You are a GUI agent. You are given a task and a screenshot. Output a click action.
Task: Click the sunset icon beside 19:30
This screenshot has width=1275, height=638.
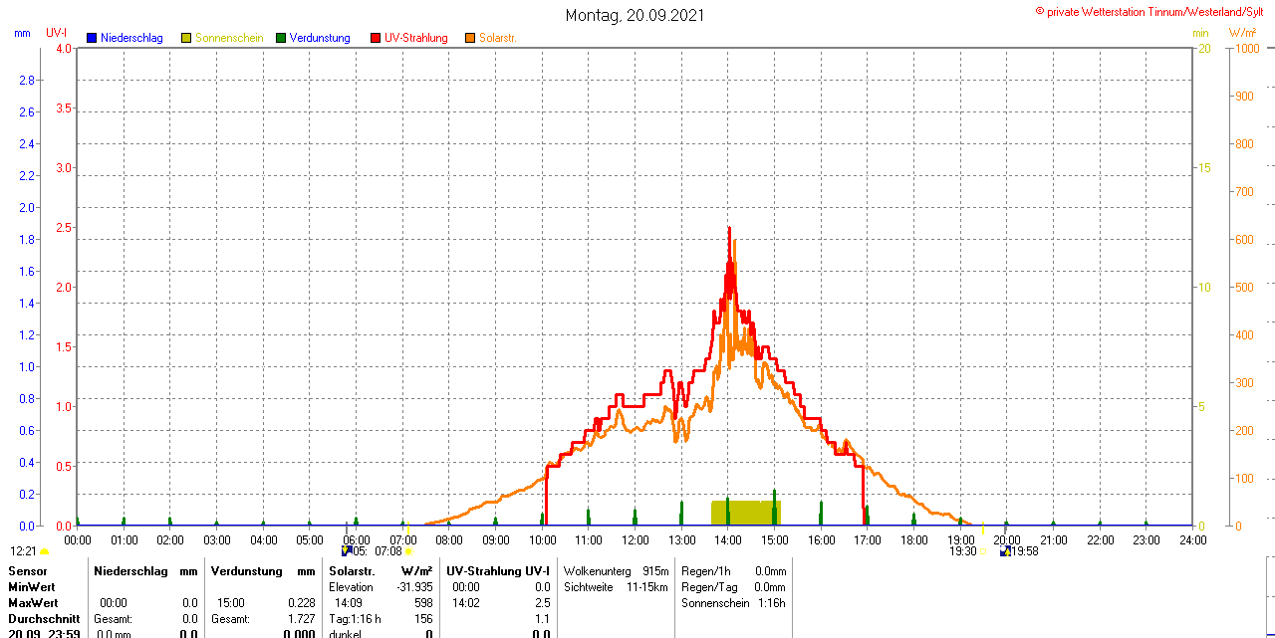click(x=982, y=551)
